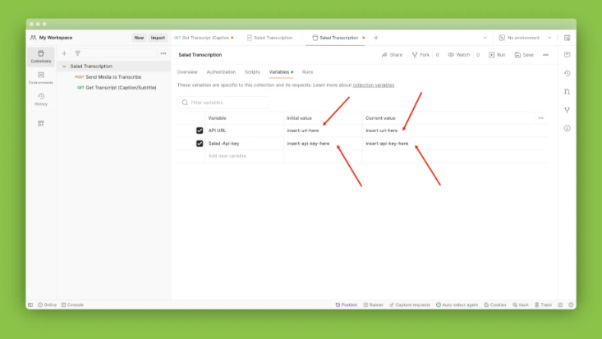This screenshot has width=602, height=339.
Task: Click the Filter variables search field
Action: (227, 103)
